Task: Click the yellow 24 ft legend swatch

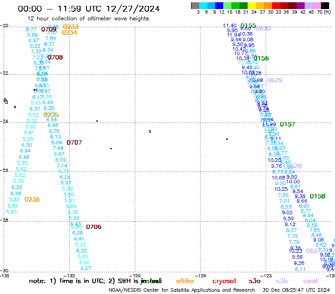Action: (252, 5)
